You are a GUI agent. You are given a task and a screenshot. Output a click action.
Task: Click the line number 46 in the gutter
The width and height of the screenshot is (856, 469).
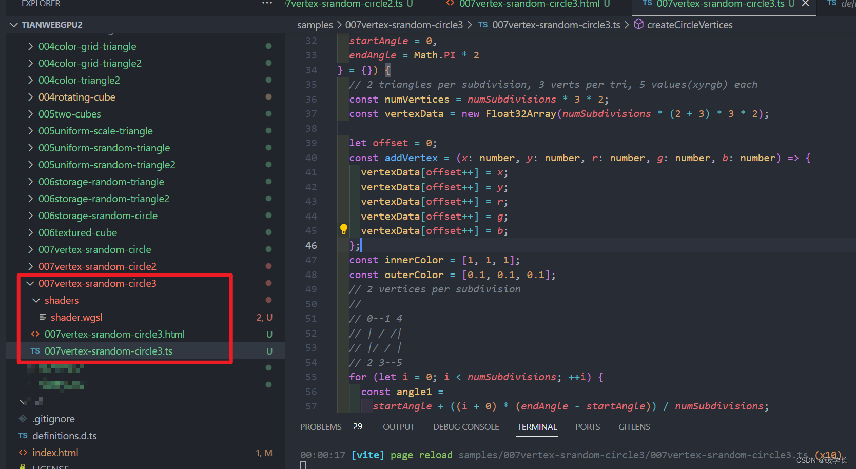tap(311, 245)
